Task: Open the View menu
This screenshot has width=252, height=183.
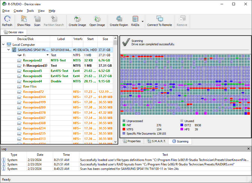Action: click(x=41, y=11)
